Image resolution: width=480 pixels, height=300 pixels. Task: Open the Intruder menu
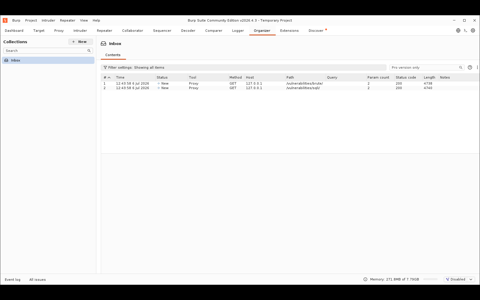pyautogui.click(x=48, y=20)
